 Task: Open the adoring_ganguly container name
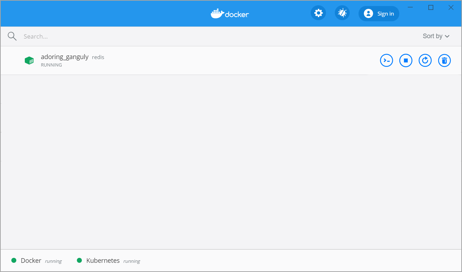[64, 57]
